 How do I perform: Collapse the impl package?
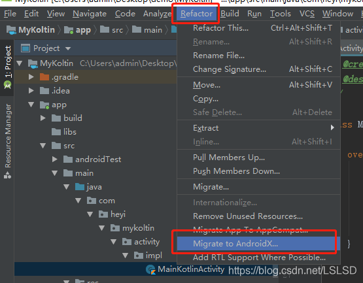(126, 256)
